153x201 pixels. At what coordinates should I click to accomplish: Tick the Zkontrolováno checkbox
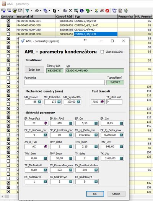(x=102, y=52)
